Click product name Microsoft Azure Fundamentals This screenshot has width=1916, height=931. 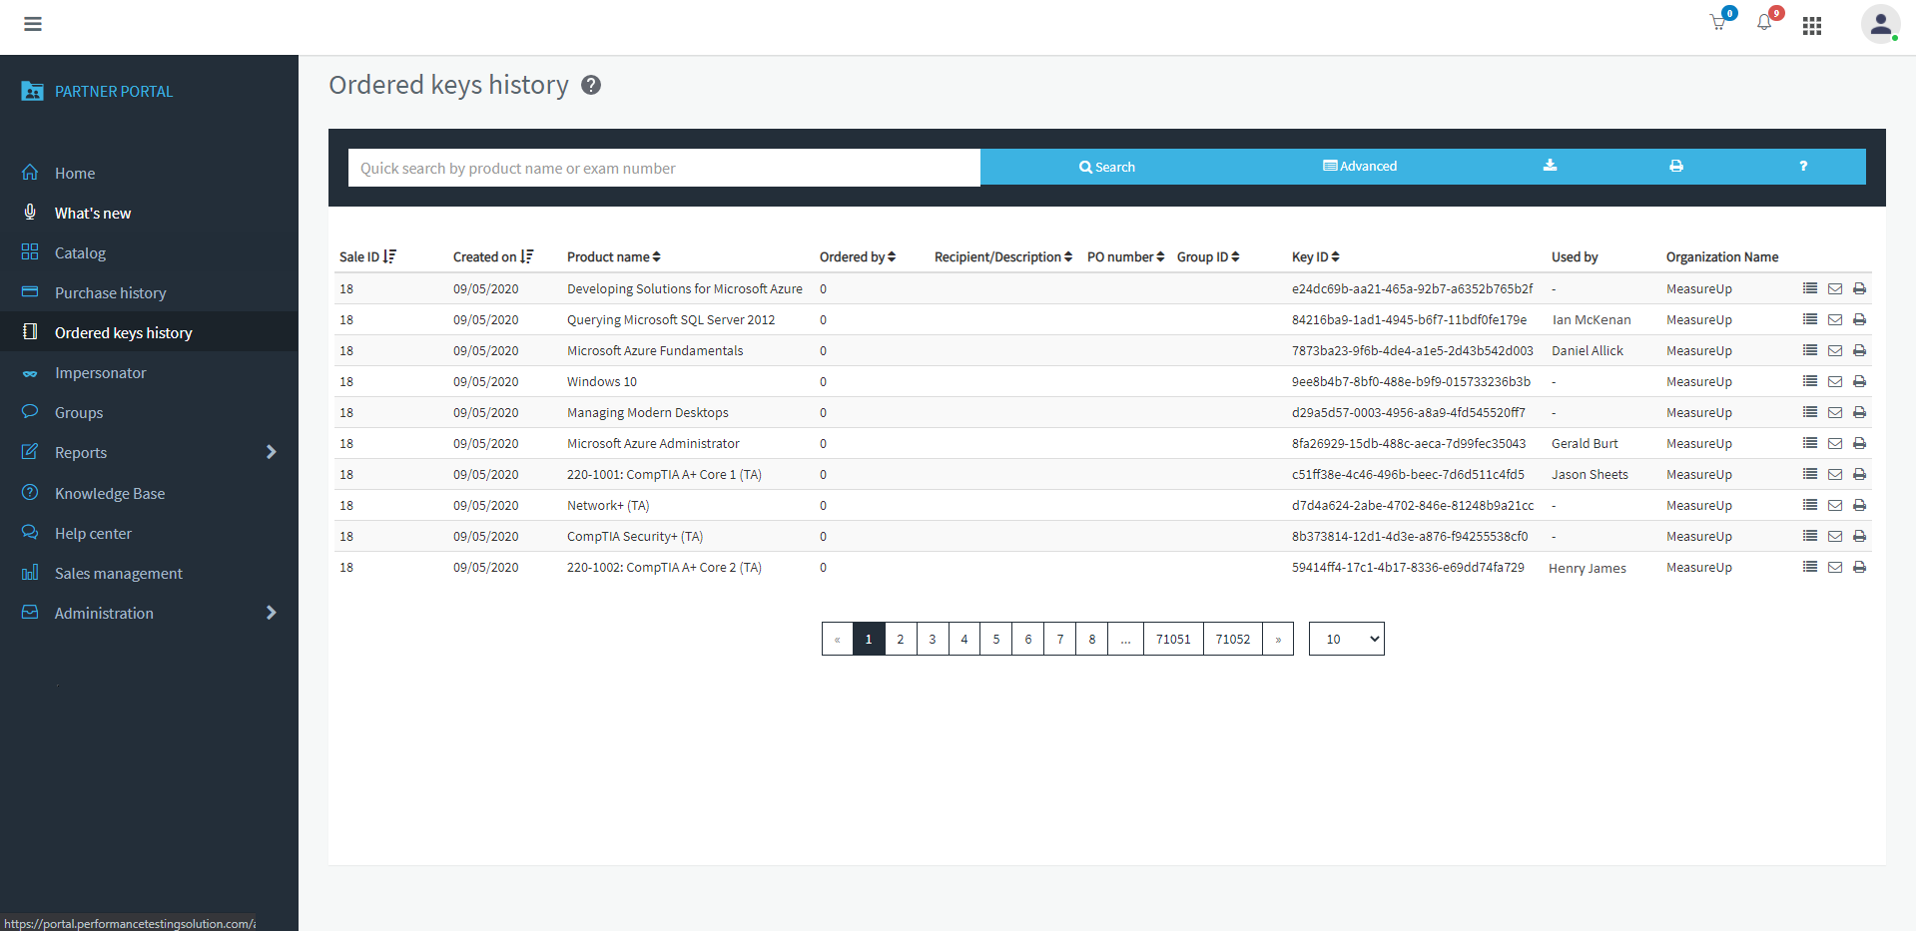[655, 350]
